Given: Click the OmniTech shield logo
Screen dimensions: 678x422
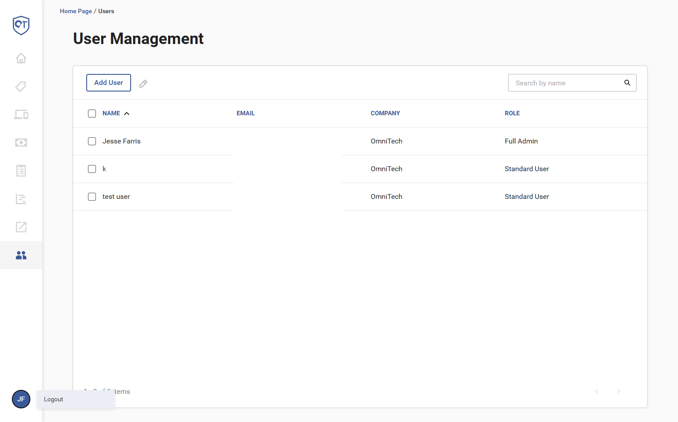Looking at the screenshot, I should point(21,25).
